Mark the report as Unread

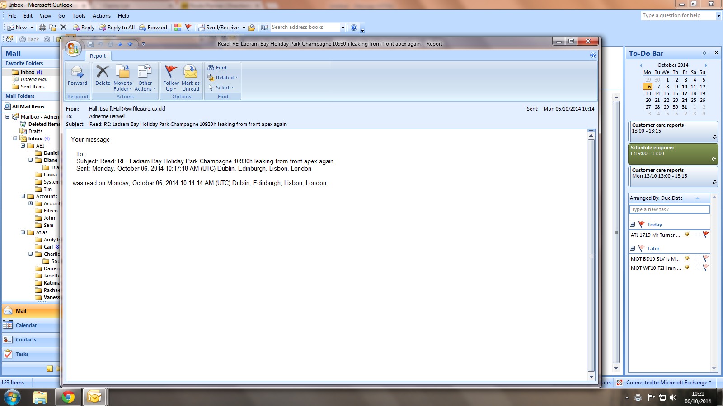point(191,78)
